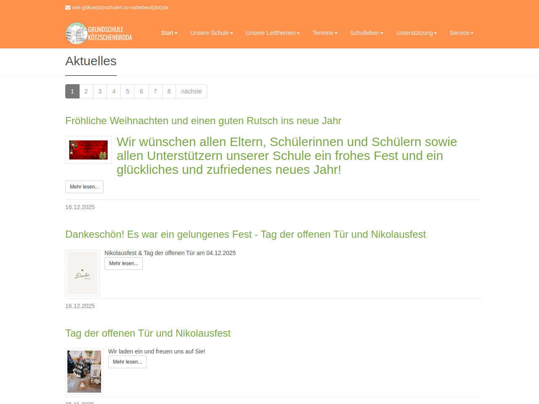Open the red Christmas greeting thumbnail
Image resolution: width=539 pixels, height=404 pixels.
(x=88, y=150)
